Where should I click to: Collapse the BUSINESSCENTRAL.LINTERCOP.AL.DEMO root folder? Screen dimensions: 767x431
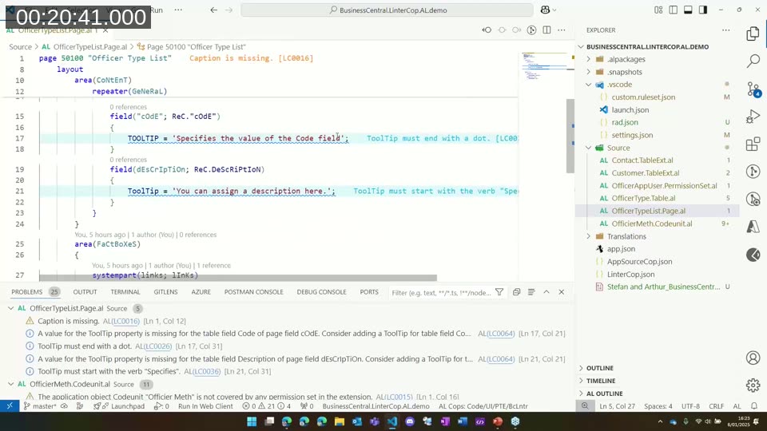pyautogui.click(x=581, y=47)
